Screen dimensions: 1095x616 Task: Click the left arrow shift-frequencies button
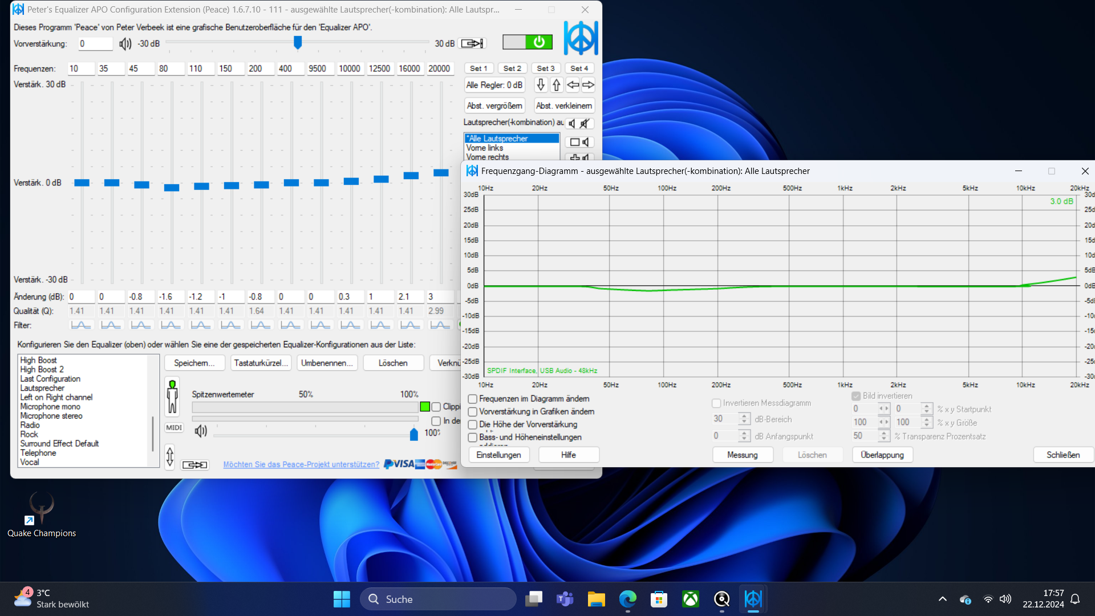point(573,85)
